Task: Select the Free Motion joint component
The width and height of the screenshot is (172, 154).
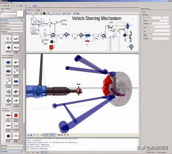Action: 16,62
